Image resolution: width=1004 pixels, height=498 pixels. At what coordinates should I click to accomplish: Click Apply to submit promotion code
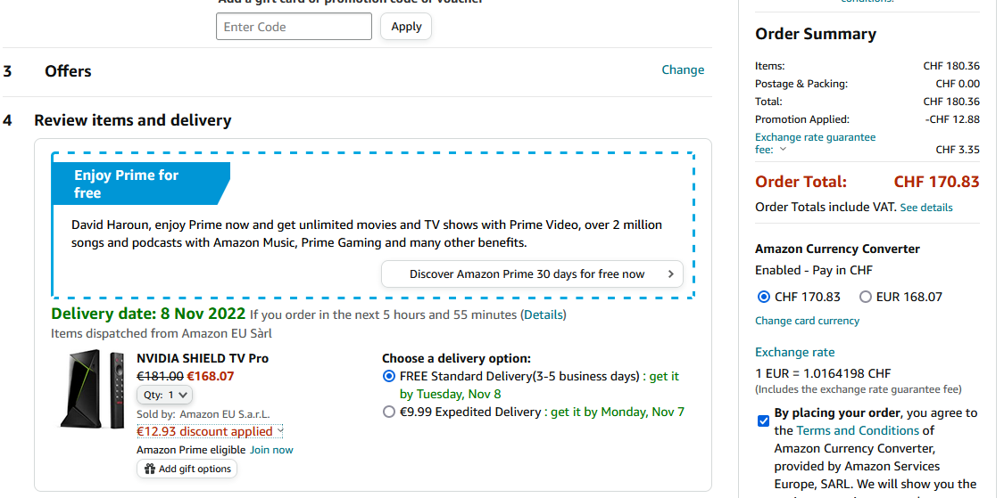click(x=406, y=27)
